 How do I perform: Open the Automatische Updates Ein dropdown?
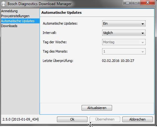pyautogui.click(x=124, y=23)
